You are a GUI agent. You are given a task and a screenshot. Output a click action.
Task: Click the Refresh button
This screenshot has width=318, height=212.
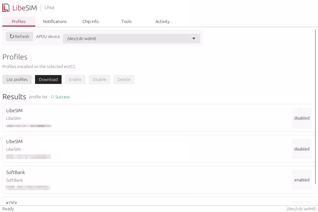tap(19, 37)
